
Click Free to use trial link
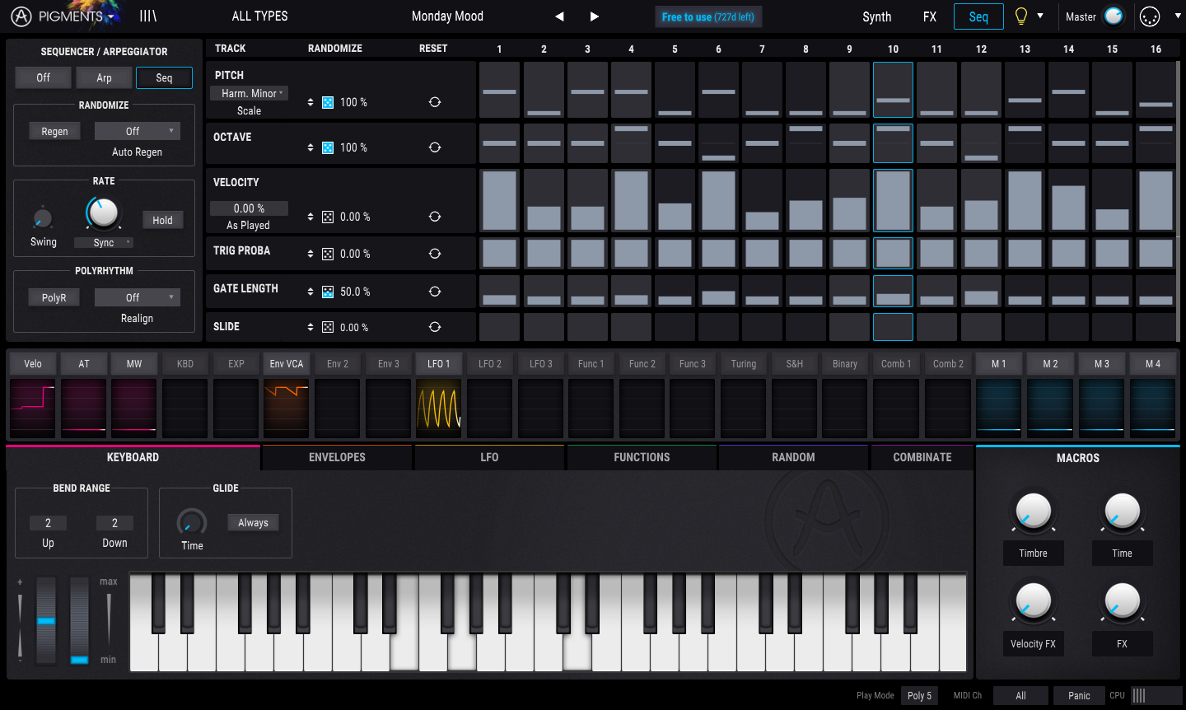pos(708,16)
